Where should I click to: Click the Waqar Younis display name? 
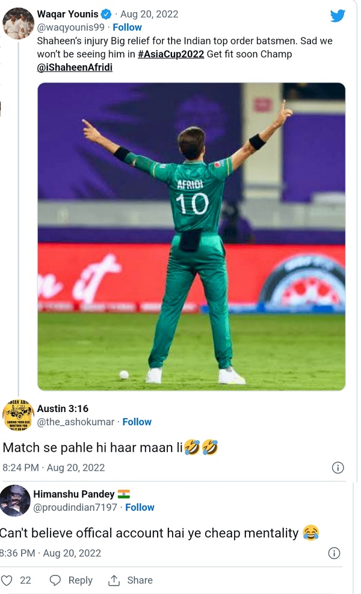(x=67, y=14)
